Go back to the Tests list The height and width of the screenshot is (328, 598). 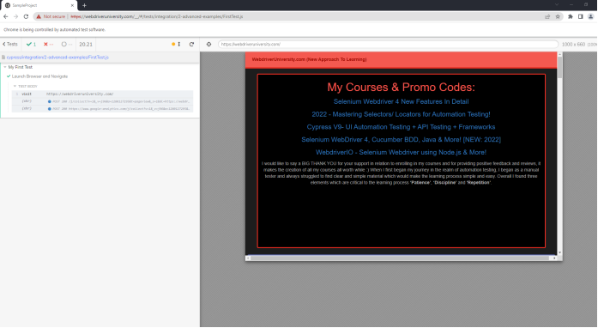[x=10, y=45]
